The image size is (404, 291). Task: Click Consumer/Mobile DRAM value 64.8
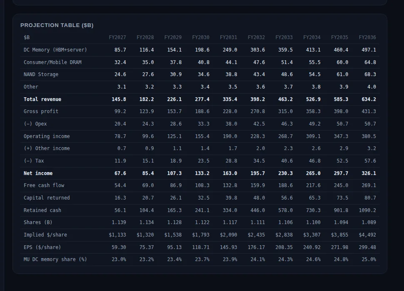pos(370,62)
